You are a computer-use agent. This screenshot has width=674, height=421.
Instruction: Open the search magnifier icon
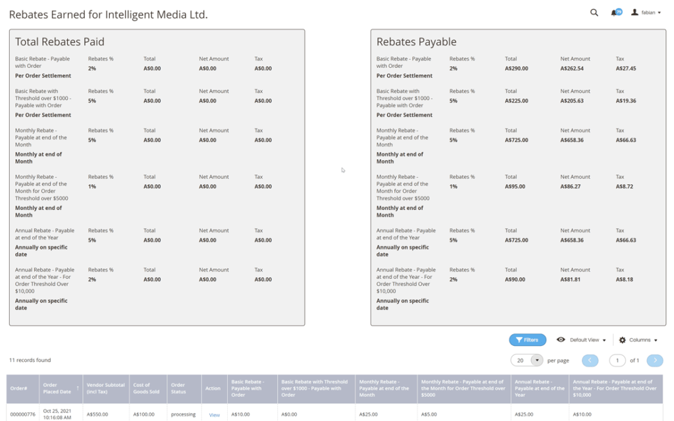[594, 12]
